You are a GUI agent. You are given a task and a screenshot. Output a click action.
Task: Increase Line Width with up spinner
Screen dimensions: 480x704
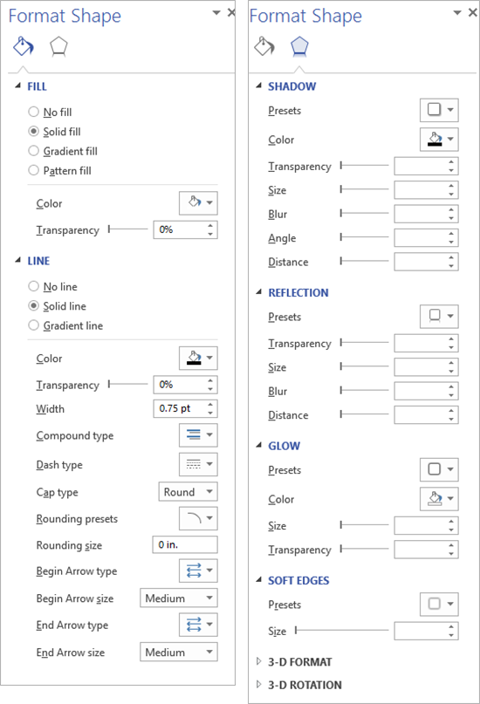tap(210, 404)
